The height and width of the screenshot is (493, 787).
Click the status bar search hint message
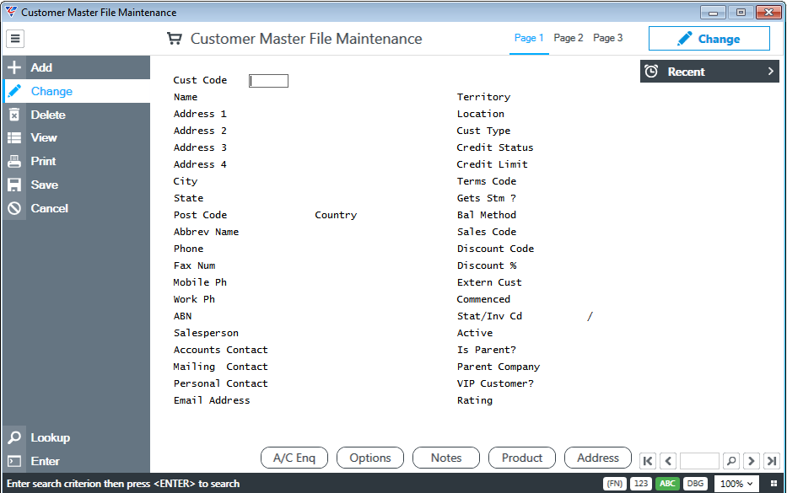[x=123, y=484]
